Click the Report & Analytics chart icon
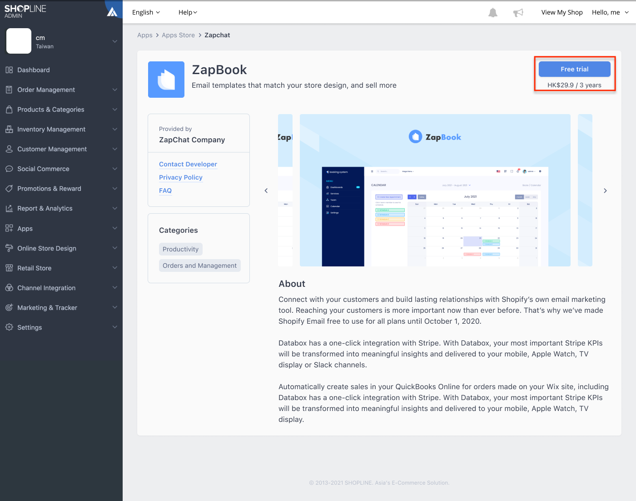636x501 pixels. pos(9,208)
